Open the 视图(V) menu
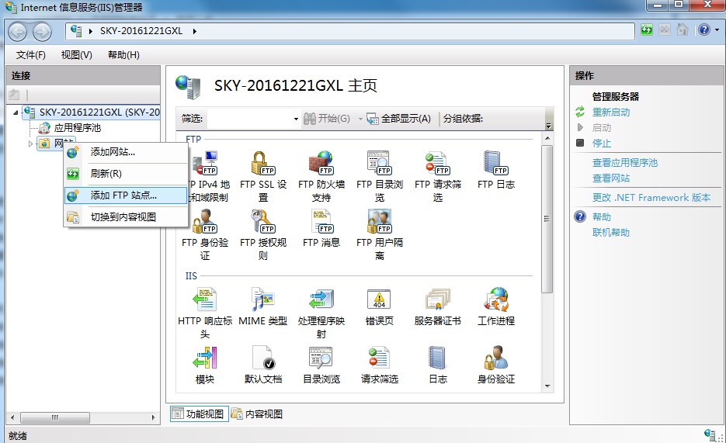This screenshot has height=443, width=726. click(76, 55)
